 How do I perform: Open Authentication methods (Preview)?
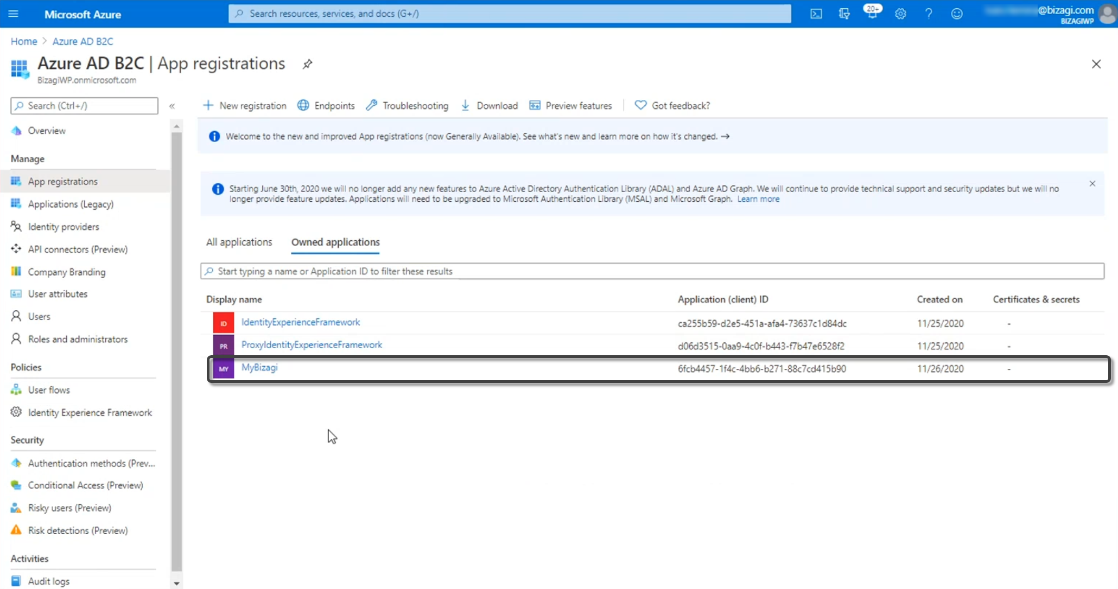pyautogui.click(x=91, y=463)
